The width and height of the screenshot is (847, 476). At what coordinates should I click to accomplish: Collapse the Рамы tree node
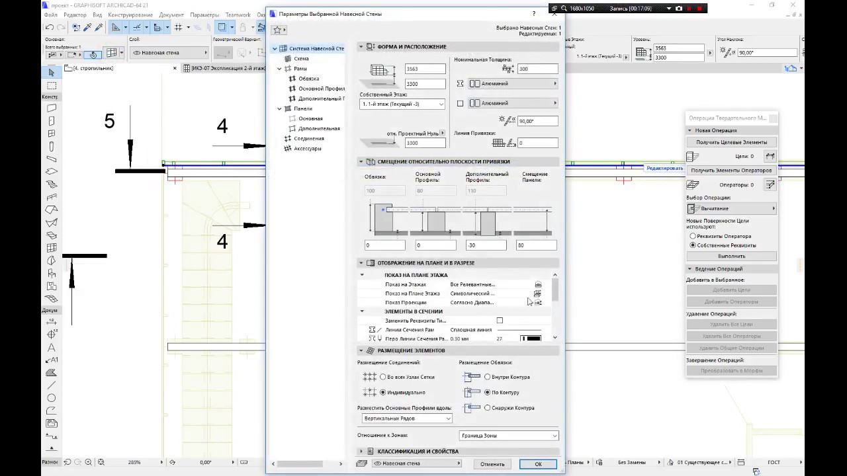point(280,69)
